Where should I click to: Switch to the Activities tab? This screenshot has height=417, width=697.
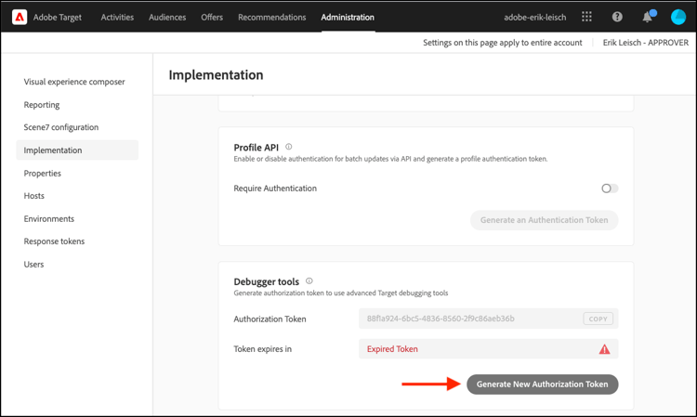tap(117, 18)
